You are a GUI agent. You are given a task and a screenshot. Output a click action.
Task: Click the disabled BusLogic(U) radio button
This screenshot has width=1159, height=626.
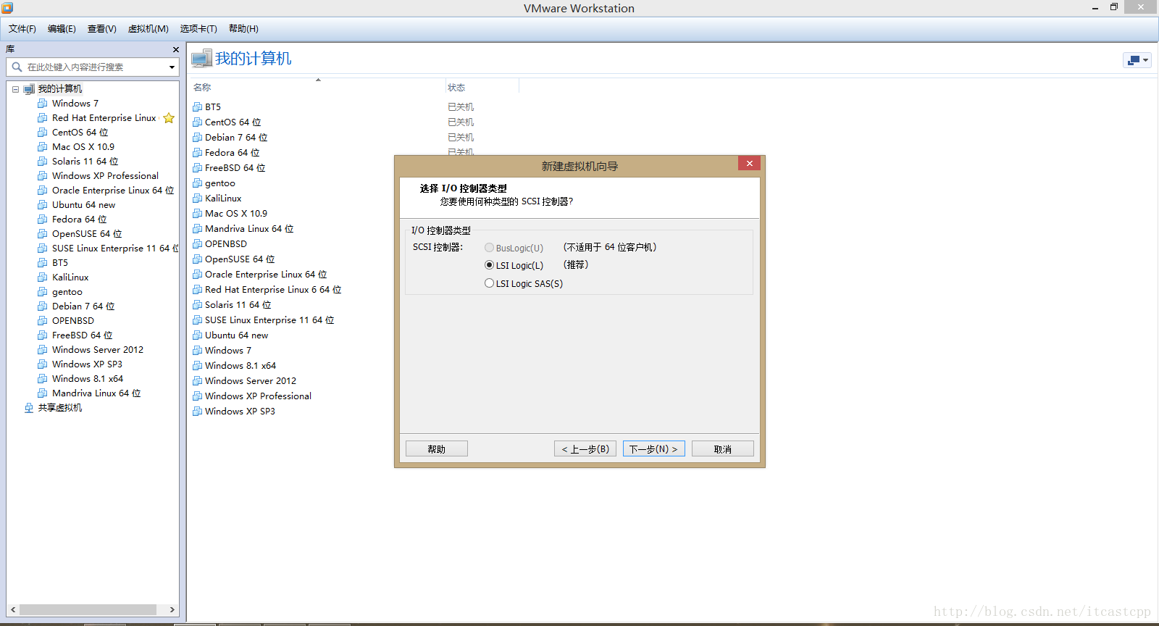coord(489,248)
